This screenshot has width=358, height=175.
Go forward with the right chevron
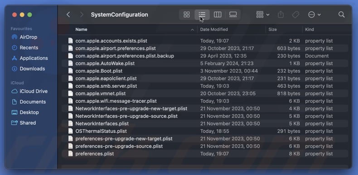[82, 14]
